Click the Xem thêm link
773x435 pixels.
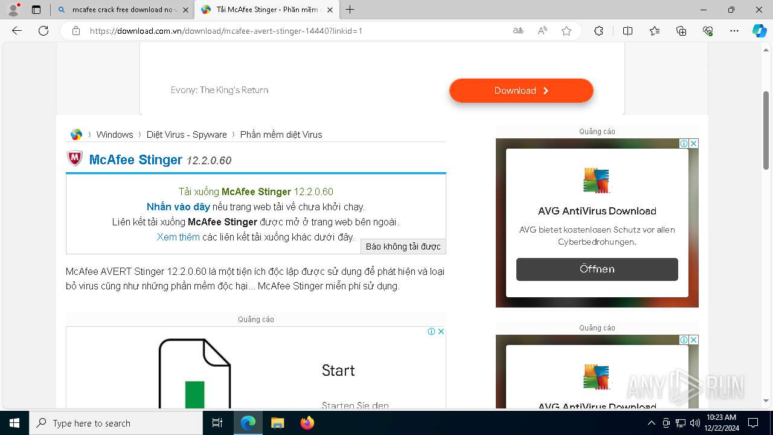(178, 237)
